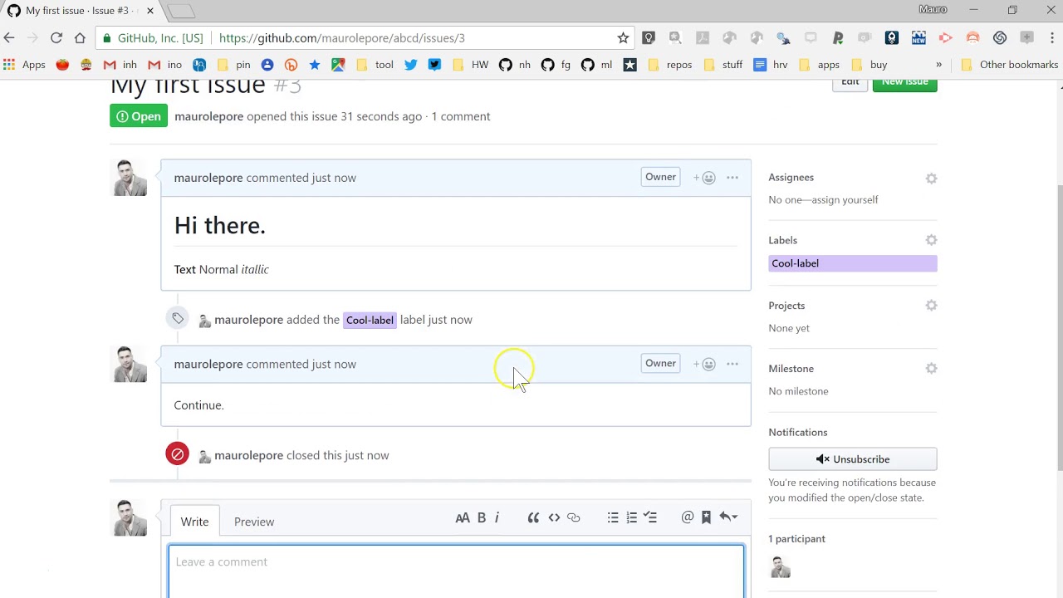
Task: Click the New issue button
Action: coord(905,83)
